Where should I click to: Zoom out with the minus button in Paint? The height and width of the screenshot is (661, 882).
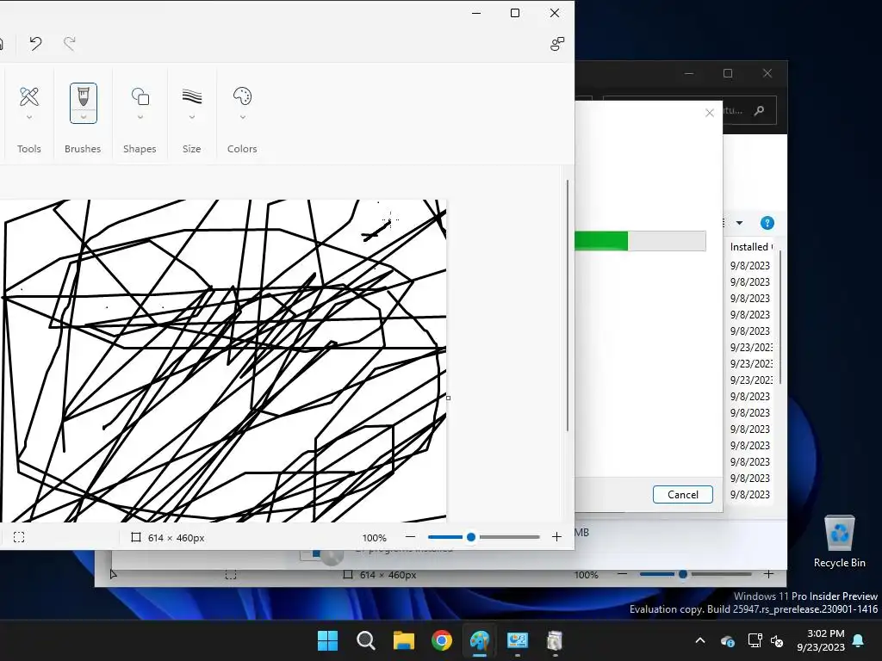tap(411, 537)
